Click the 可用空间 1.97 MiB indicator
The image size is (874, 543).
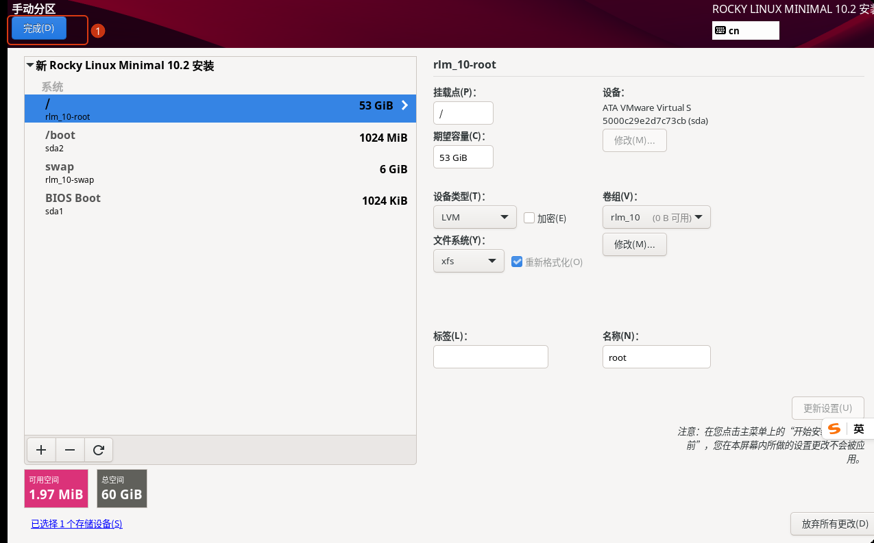point(56,488)
